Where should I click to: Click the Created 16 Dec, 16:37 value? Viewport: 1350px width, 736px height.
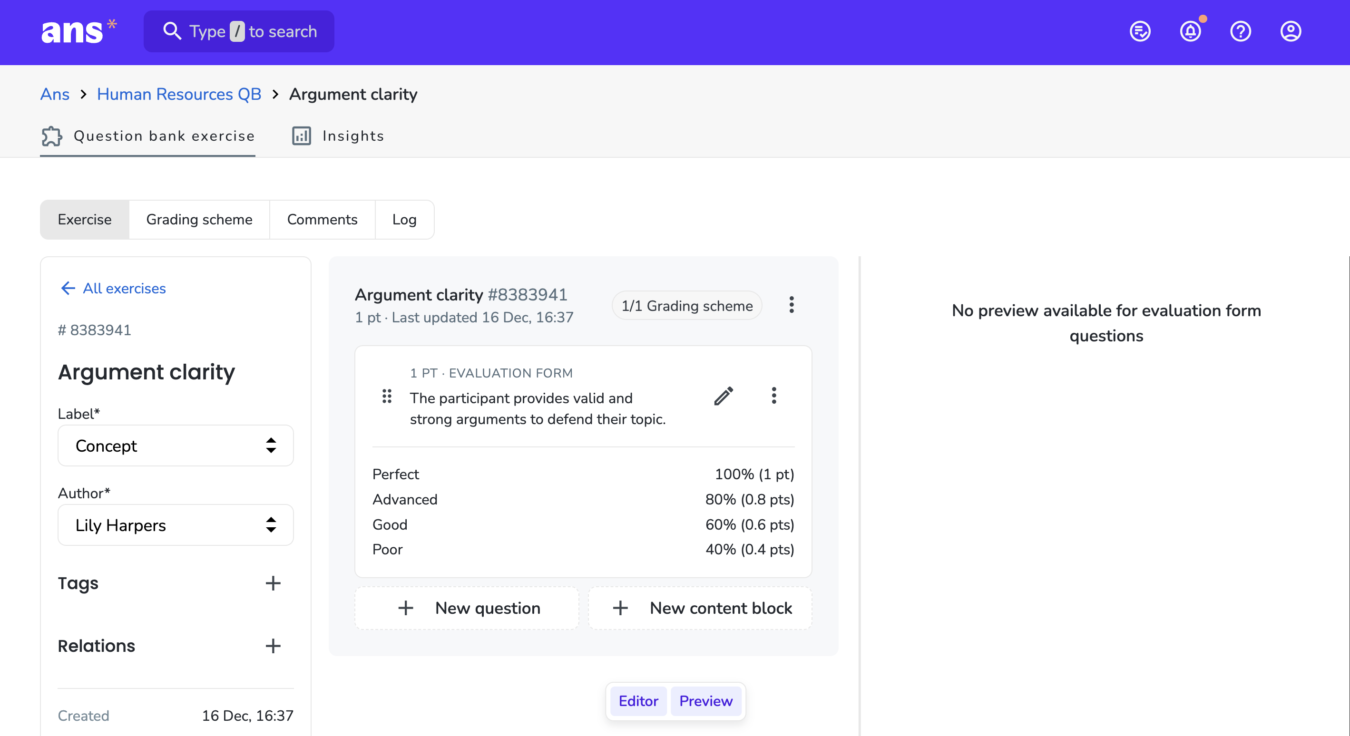click(248, 716)
